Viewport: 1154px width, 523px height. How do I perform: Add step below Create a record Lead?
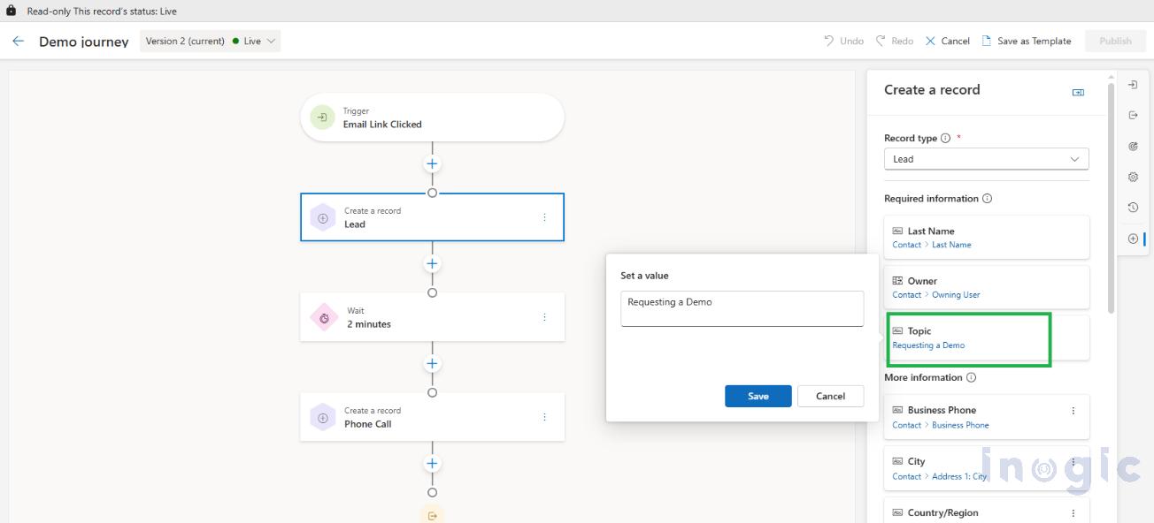click(432, 264)
